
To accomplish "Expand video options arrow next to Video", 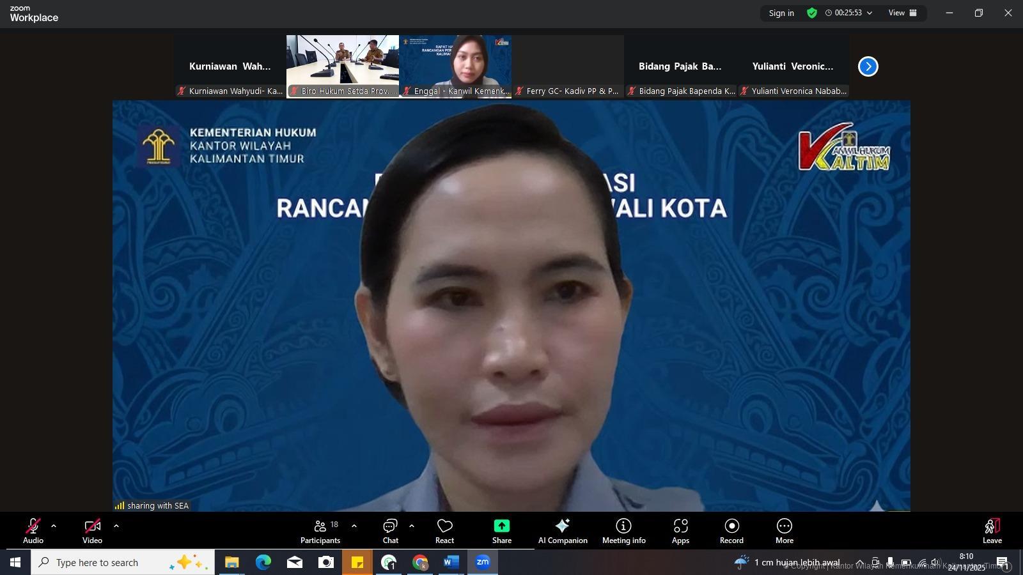I will [x=116, y=526].
